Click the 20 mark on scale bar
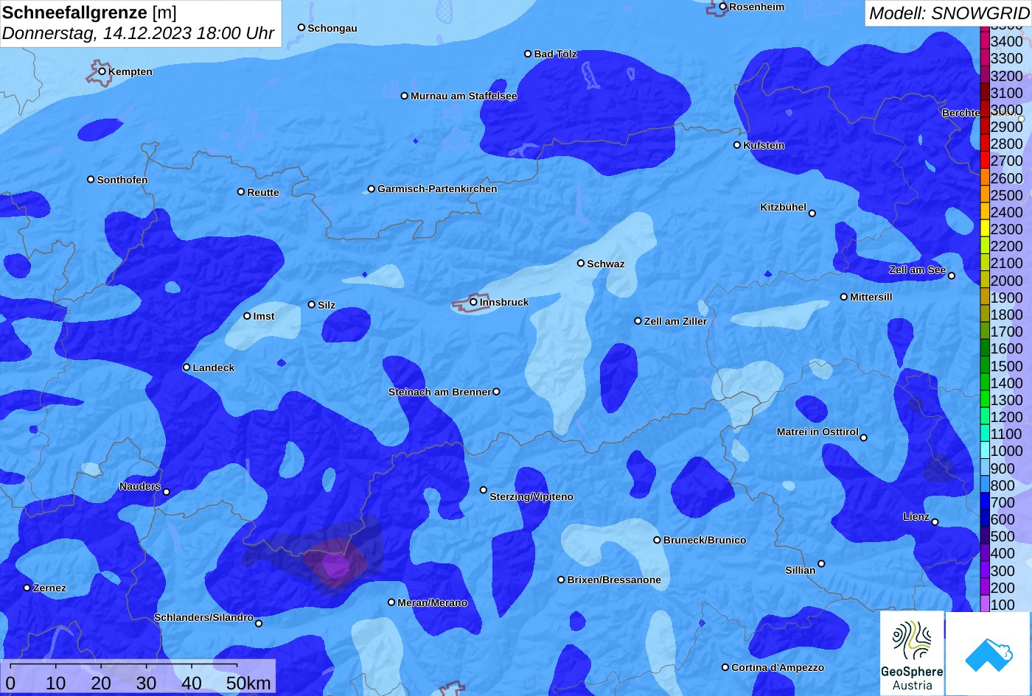This screenshot has width=1032, height=696. tap(101, 683)
